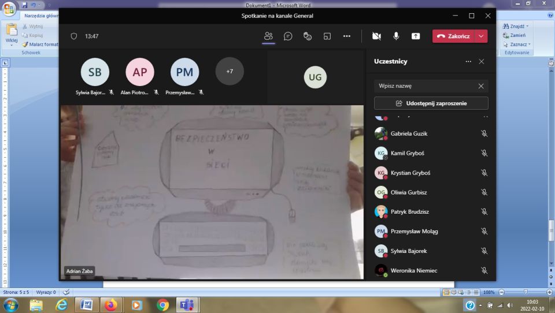
Task: Switch to Narzędzia główne ribbon tab
Action: (x=42, y=16)
